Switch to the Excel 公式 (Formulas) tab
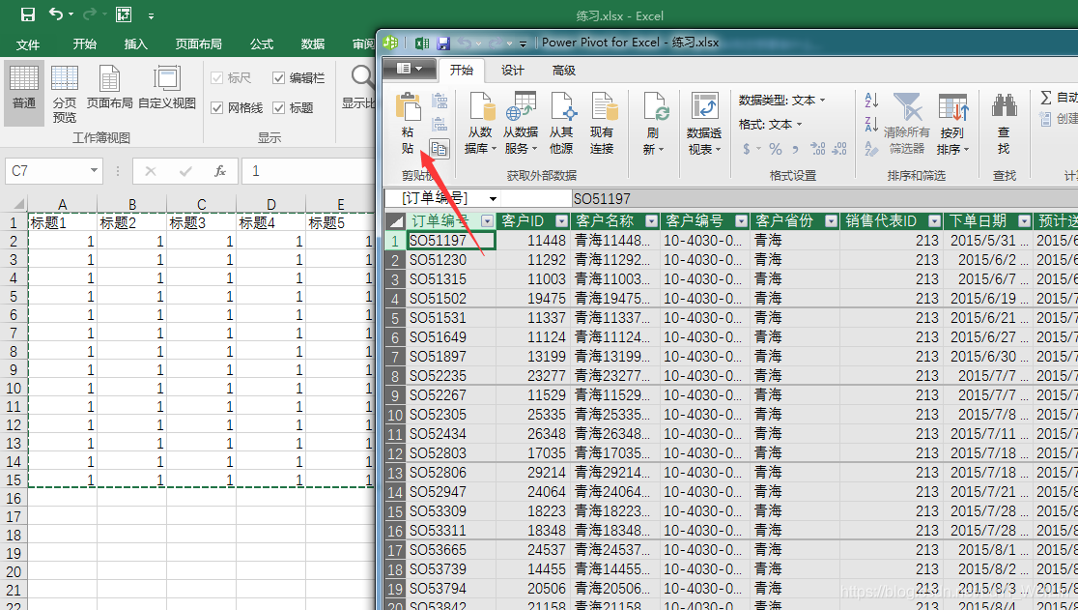Screen dimensions: 1078x610 click(x=261, y=44)
